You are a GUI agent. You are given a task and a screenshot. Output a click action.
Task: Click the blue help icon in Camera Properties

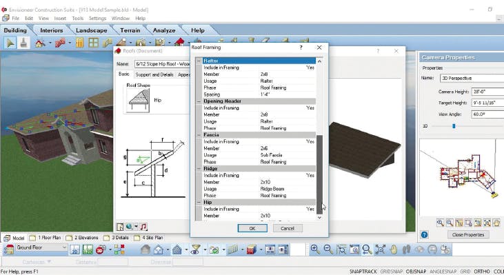(424, 235)
